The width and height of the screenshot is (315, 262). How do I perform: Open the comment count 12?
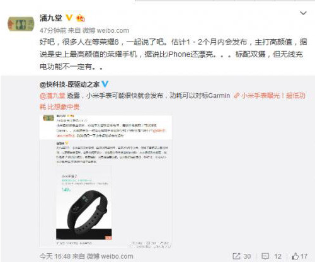278,256
